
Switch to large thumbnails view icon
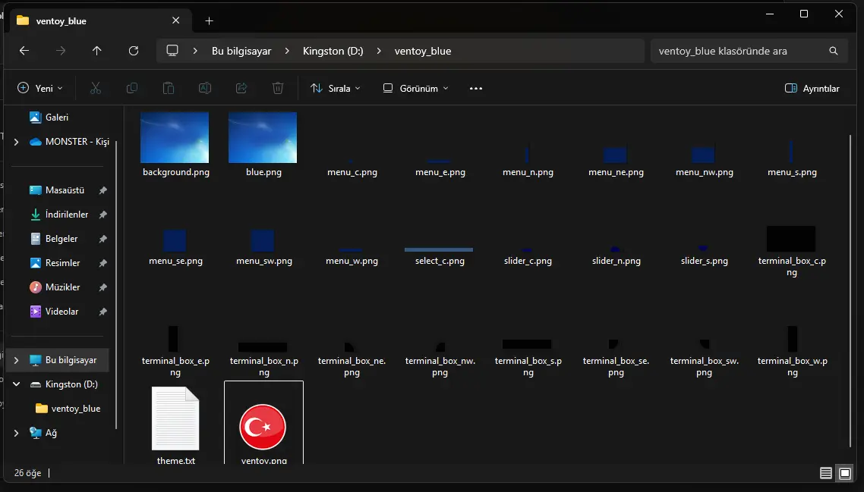(845, 473)
